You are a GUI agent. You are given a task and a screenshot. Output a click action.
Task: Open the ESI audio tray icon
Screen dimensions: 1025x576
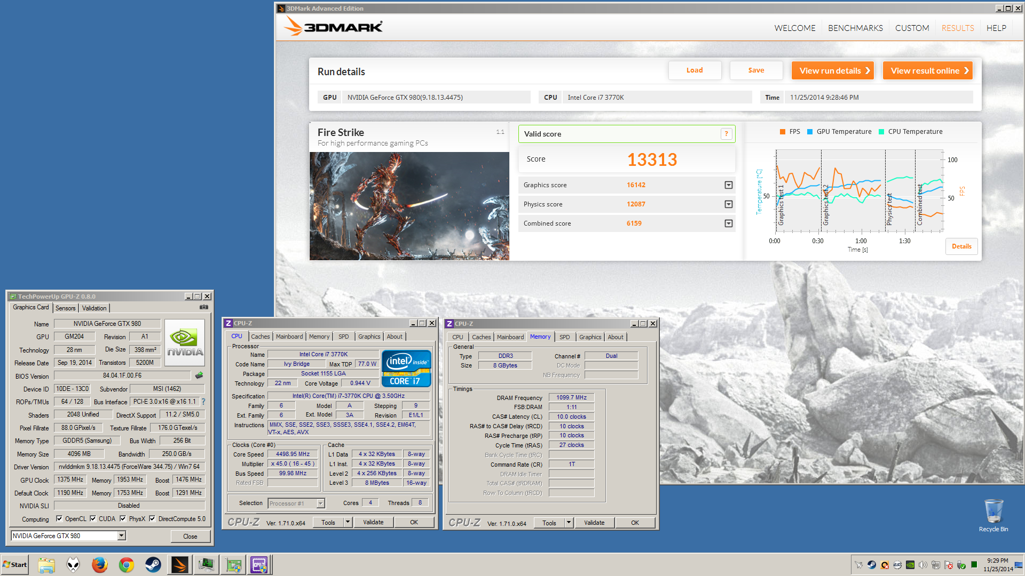pos(897,565)
